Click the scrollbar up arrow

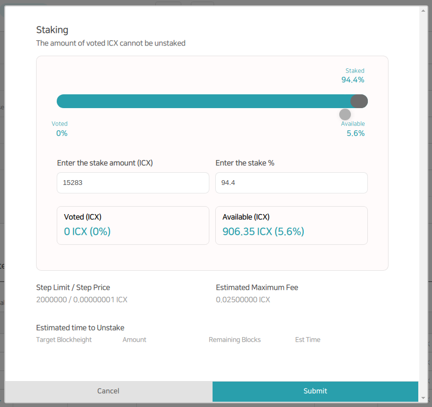tap(423, 10)
